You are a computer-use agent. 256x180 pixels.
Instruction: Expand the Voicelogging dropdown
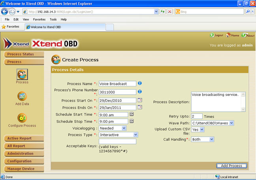[124, 128]
